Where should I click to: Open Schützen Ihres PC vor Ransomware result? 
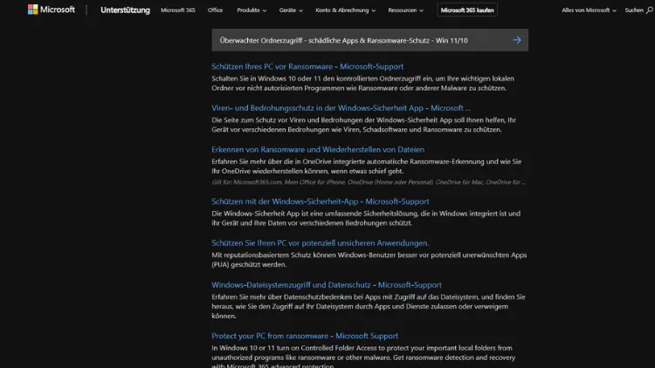pyautogui.click(x=307, y=66)
